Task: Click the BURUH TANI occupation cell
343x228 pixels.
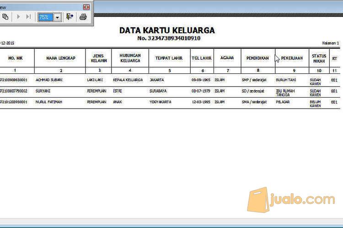Action: coord(286,80)
